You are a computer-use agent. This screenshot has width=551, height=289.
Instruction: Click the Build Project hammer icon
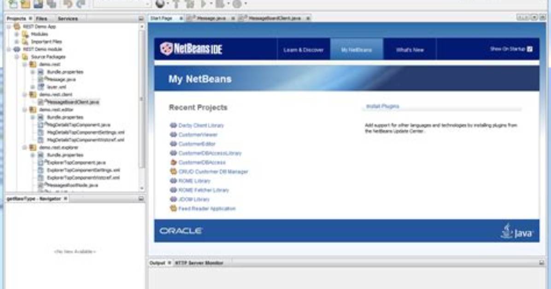pyautogui.click(x=176, y=4)
